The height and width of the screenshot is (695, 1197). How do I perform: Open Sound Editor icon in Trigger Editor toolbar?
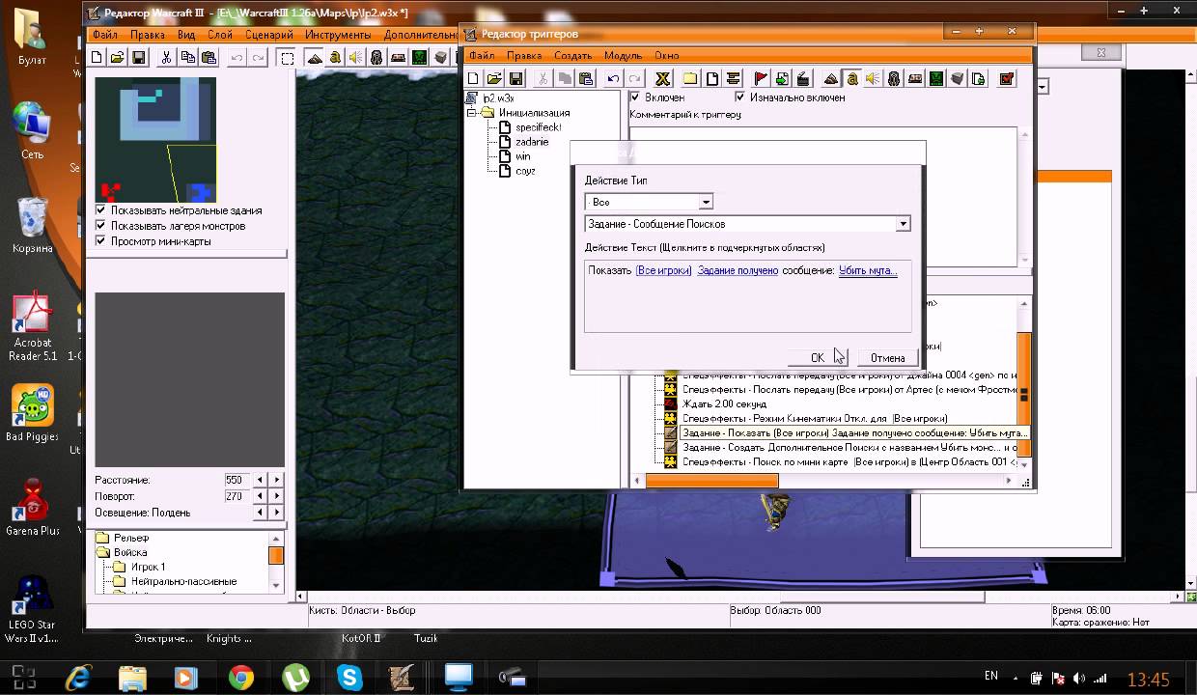pos(873,79)
